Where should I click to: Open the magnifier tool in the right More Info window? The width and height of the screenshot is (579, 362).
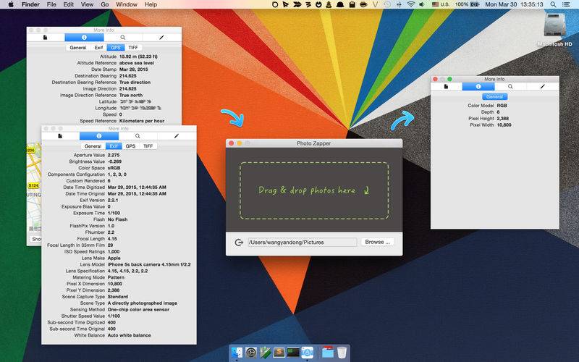click(510, 86)
